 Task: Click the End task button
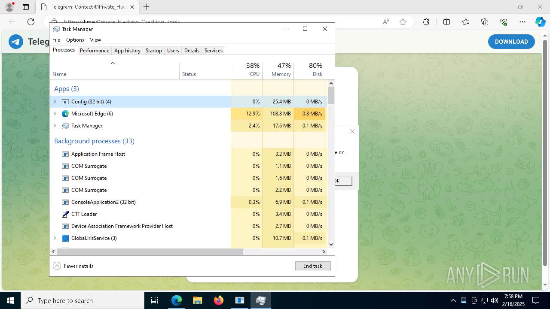(x=313, y=266)
